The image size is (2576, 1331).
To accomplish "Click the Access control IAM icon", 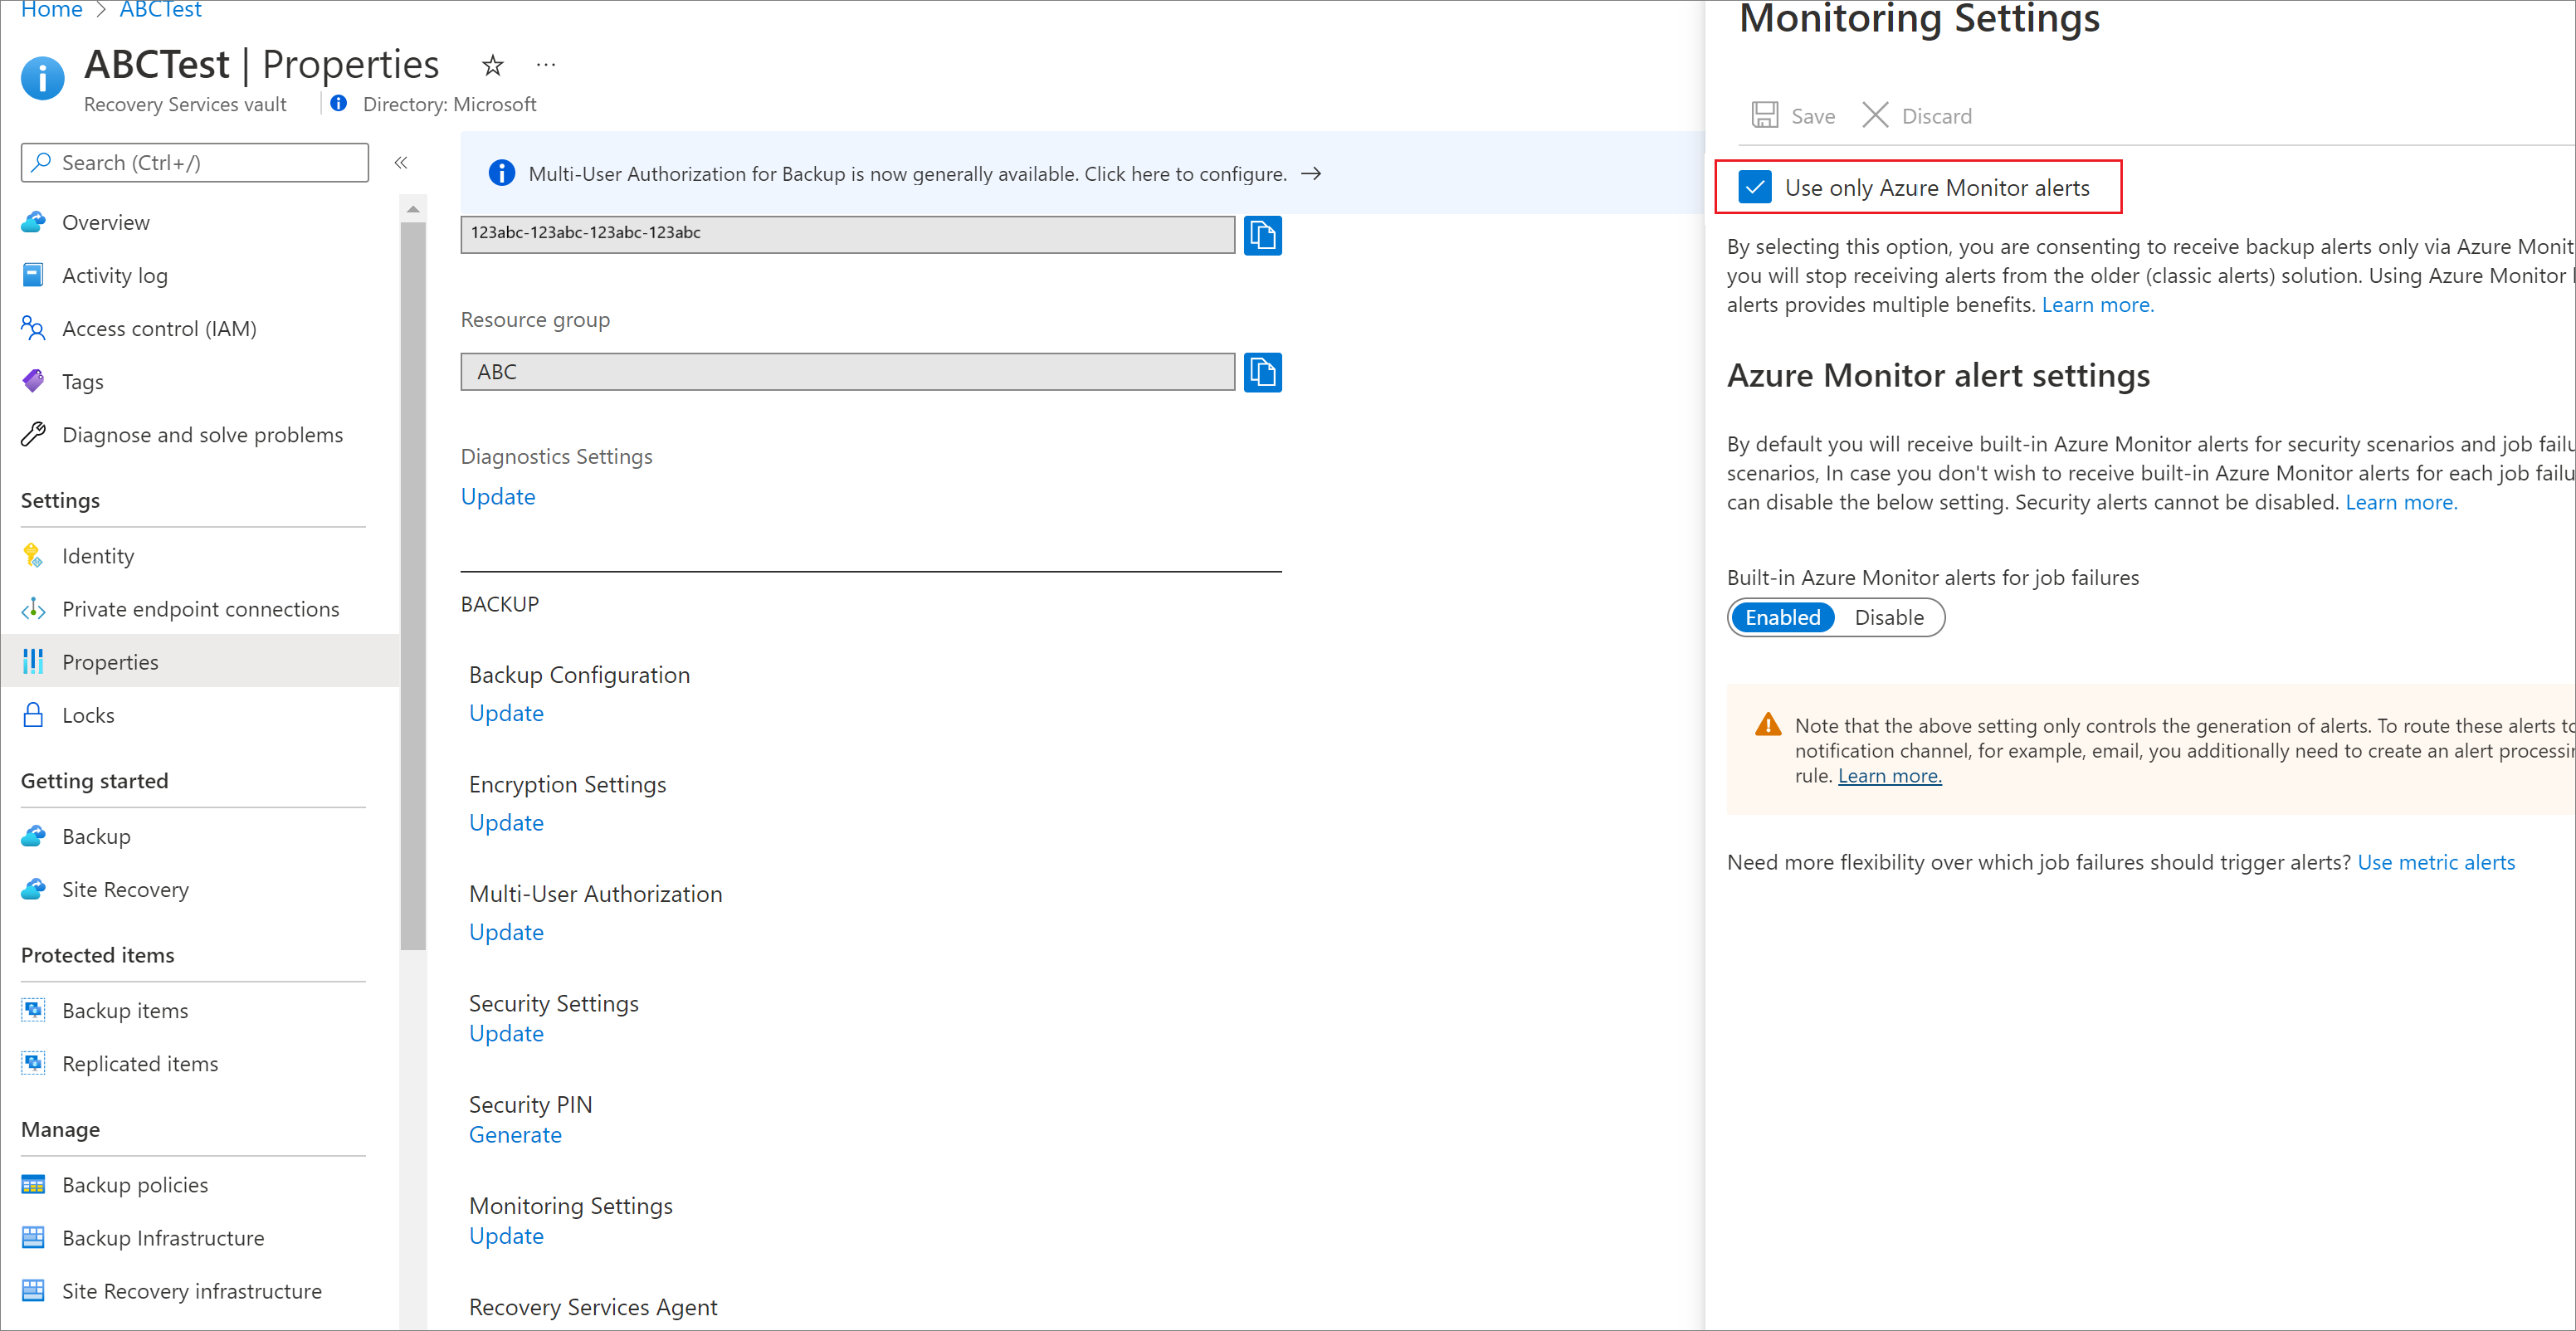I will click(34, 328).
